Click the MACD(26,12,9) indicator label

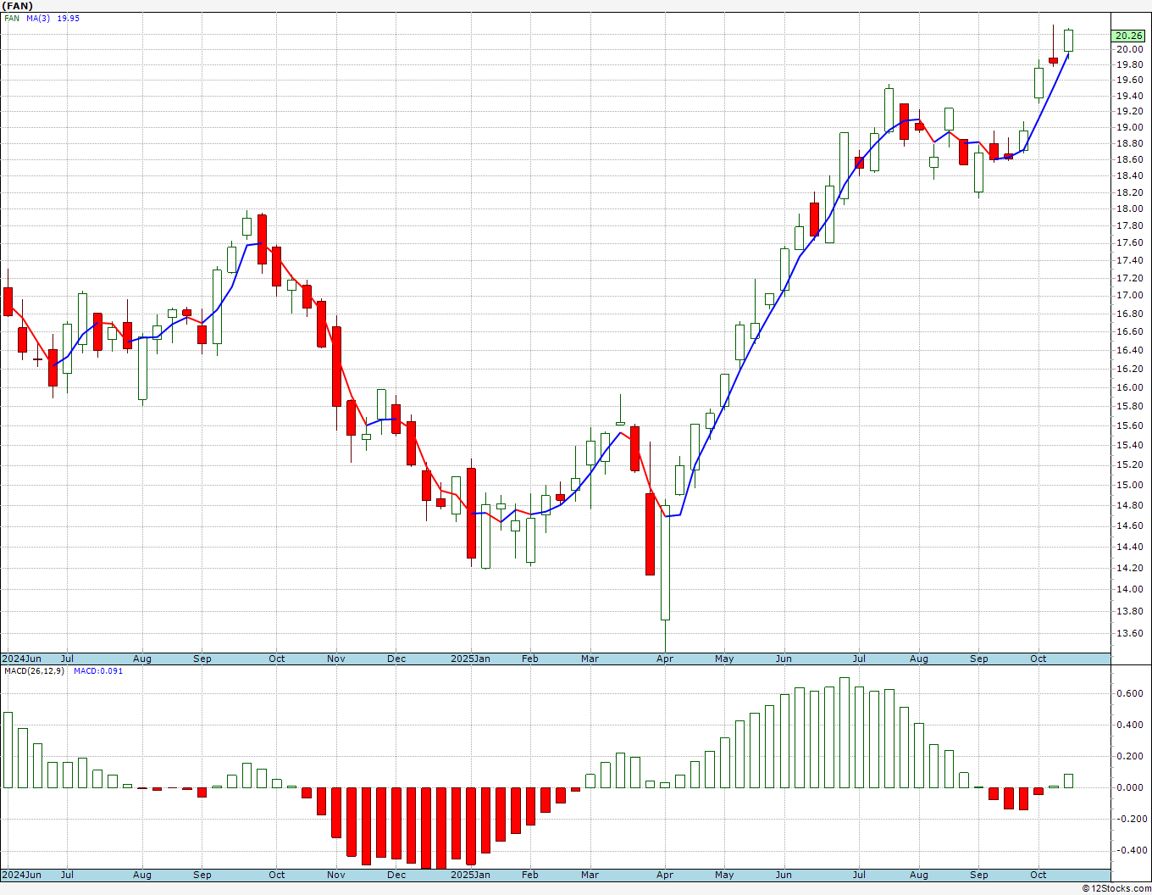coord(34,671)
